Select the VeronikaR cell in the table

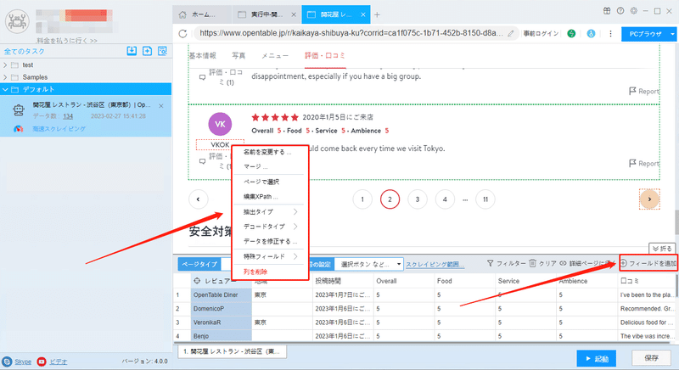(x=222, y=322)
